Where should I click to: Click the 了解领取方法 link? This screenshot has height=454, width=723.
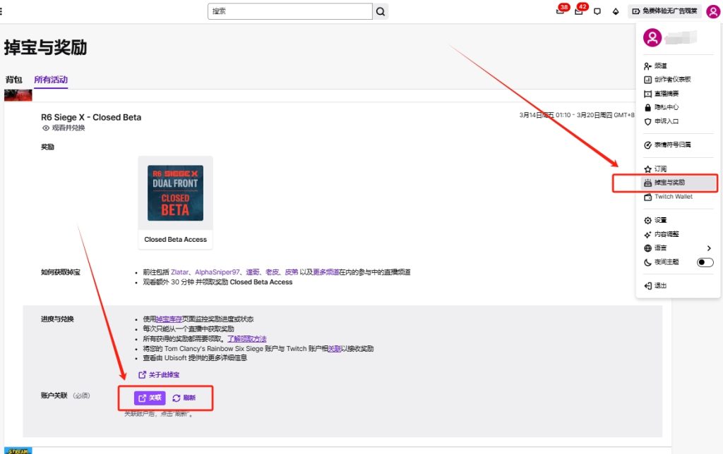(246, 339)
